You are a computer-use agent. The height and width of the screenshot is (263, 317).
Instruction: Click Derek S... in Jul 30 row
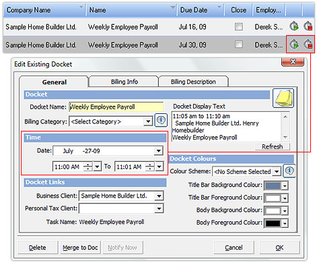269,45
